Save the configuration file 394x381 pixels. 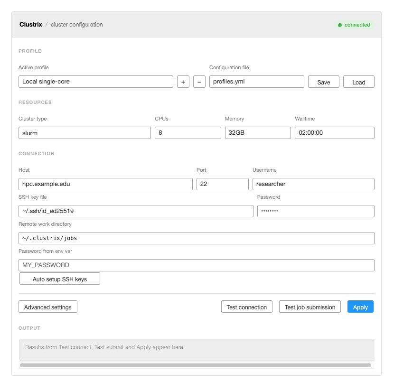(324, 82)
